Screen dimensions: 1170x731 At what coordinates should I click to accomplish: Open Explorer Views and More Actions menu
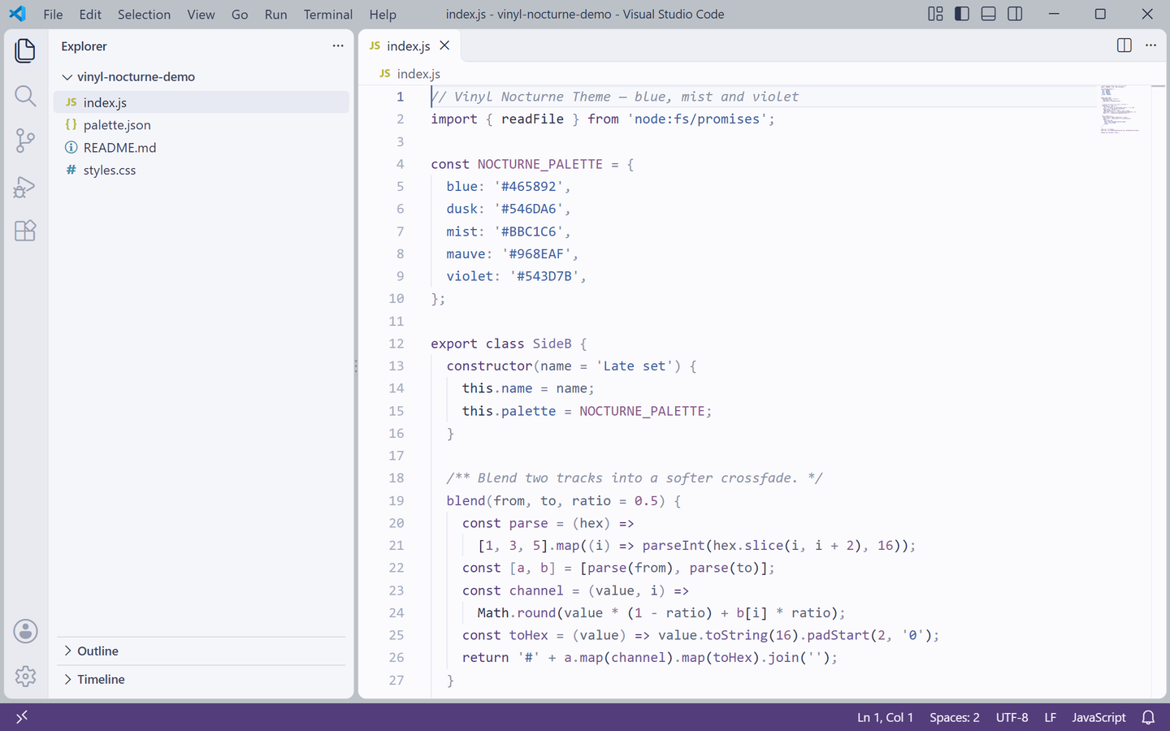coord(338,45)
